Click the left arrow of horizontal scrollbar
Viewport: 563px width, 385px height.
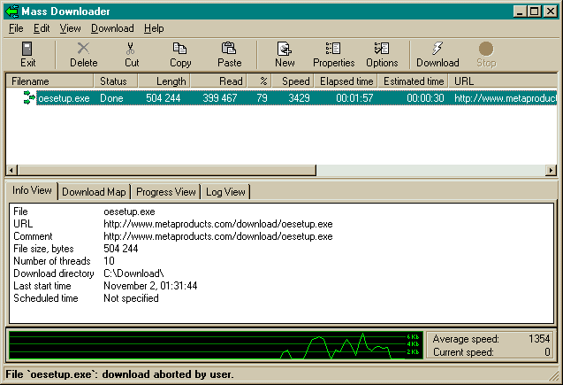[12, 170]
